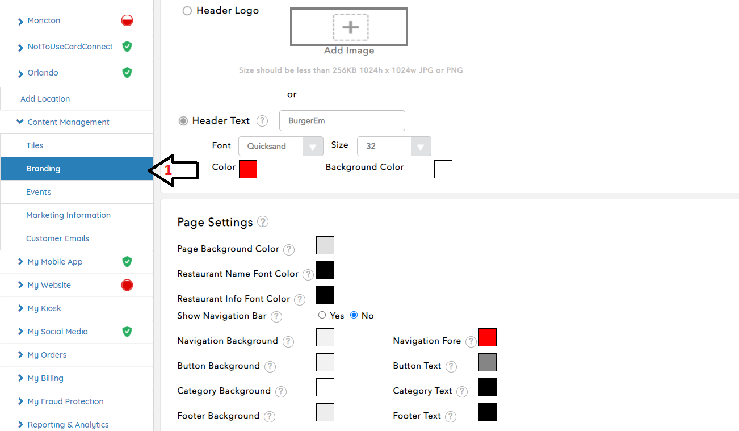Click the help icon next to Page Settings
Viewport: 739px width, 431px height.
(263, 222)
